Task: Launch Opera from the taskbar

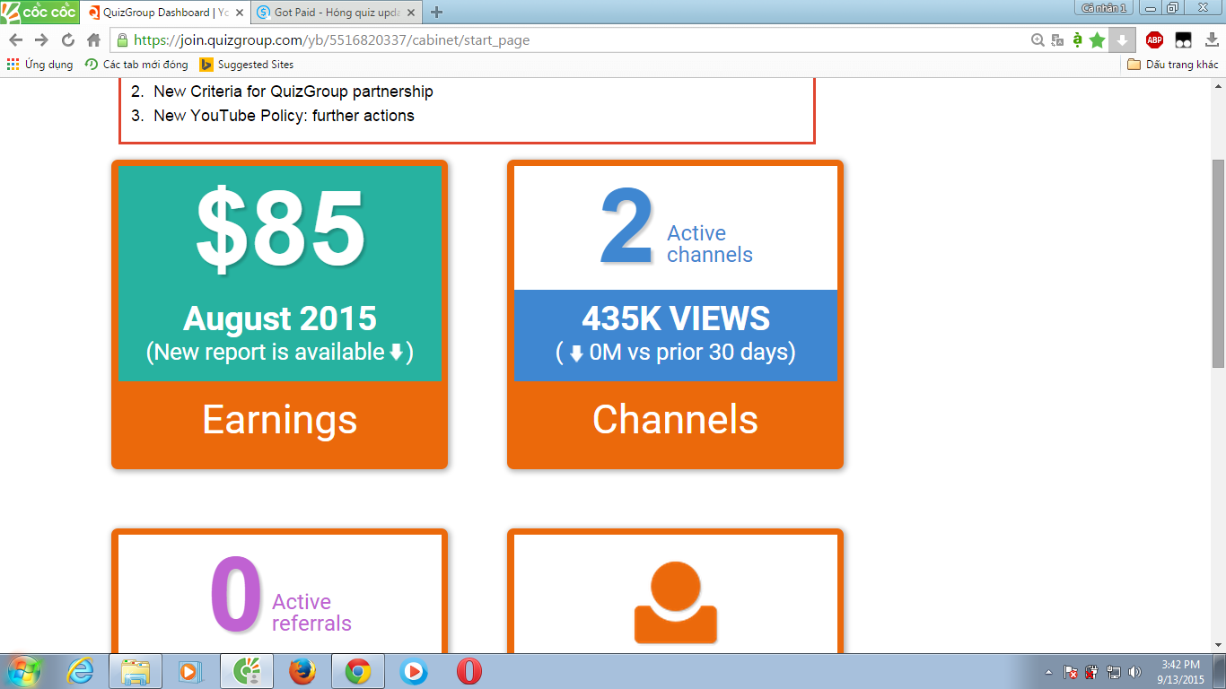Action: pos(469,671)
